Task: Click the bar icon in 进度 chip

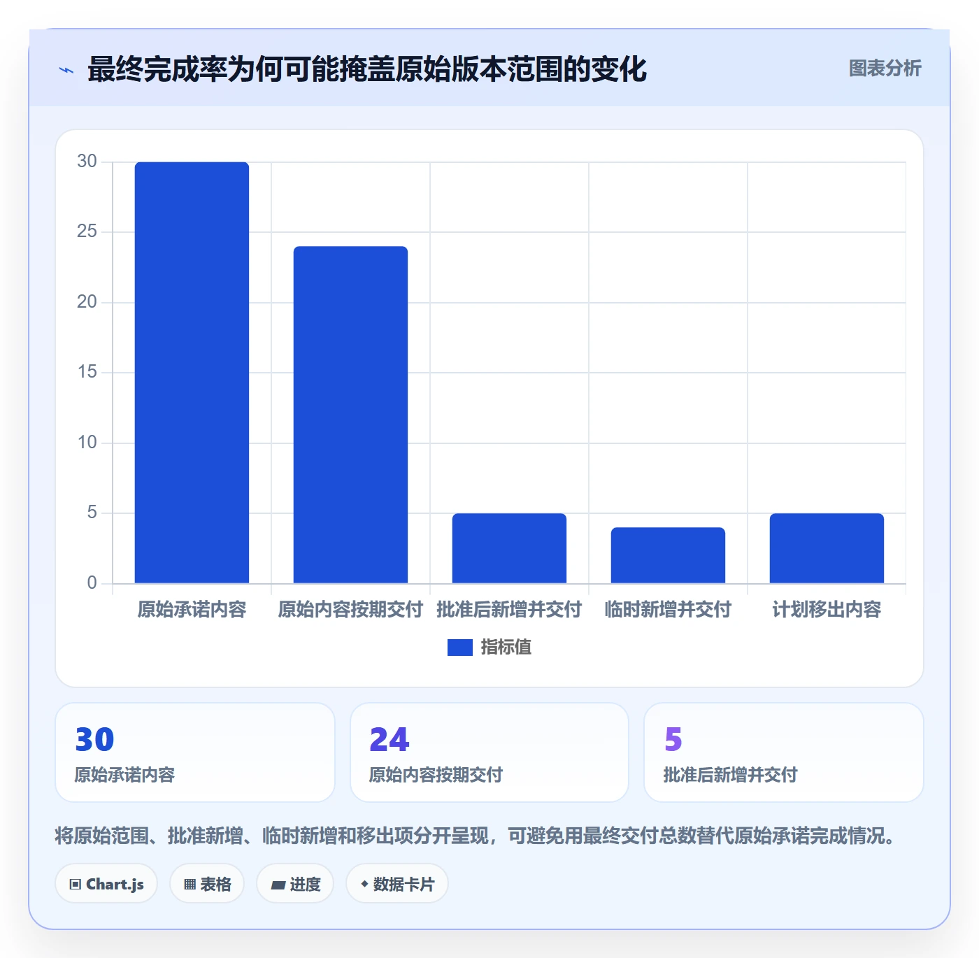Action: click(278, 885)
